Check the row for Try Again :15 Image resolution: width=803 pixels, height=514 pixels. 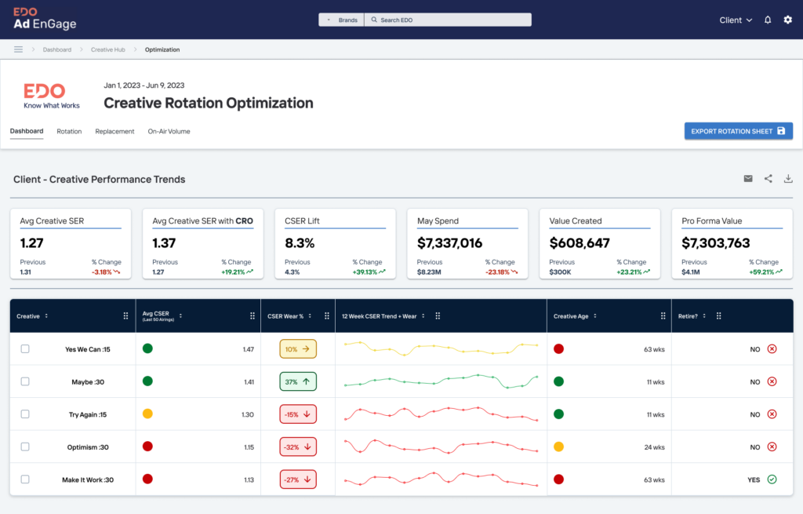24,414
